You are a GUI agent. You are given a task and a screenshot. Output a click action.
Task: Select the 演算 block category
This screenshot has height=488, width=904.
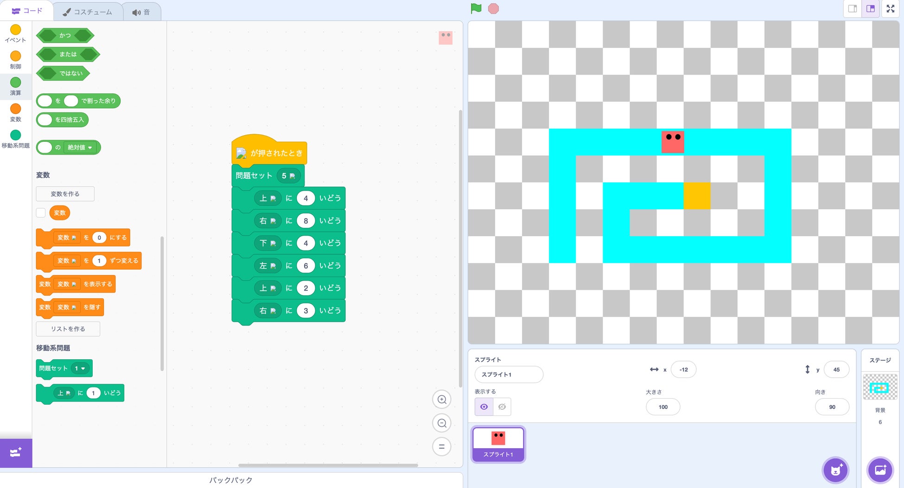[x=16, y=87]
